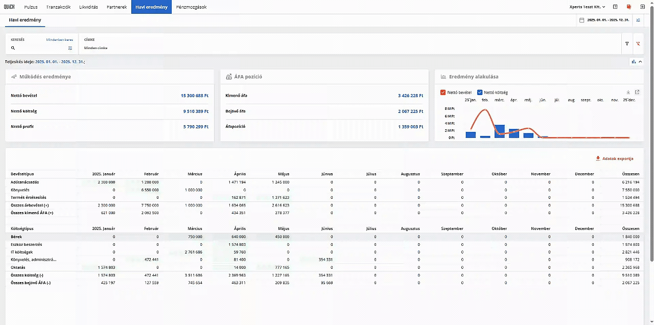Uncheck the Nettó bevétel checkbox
Image resolution: width=654 pixels, height=325 pixels.
click(x=443, y=92)
